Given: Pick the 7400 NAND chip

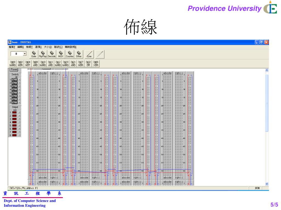Looking at the screenshot, I should pyautogui.click(x=13, y=63).
